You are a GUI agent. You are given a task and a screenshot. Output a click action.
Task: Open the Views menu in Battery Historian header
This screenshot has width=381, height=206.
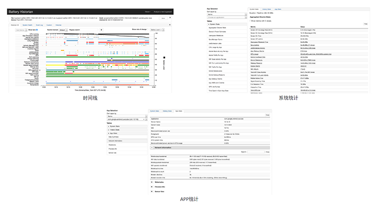click(x=147, y=12)
